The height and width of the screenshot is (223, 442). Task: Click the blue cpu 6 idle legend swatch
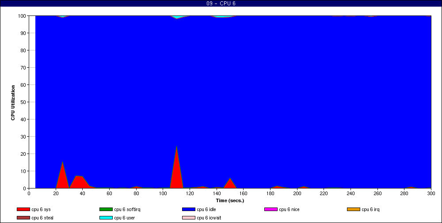189,209
